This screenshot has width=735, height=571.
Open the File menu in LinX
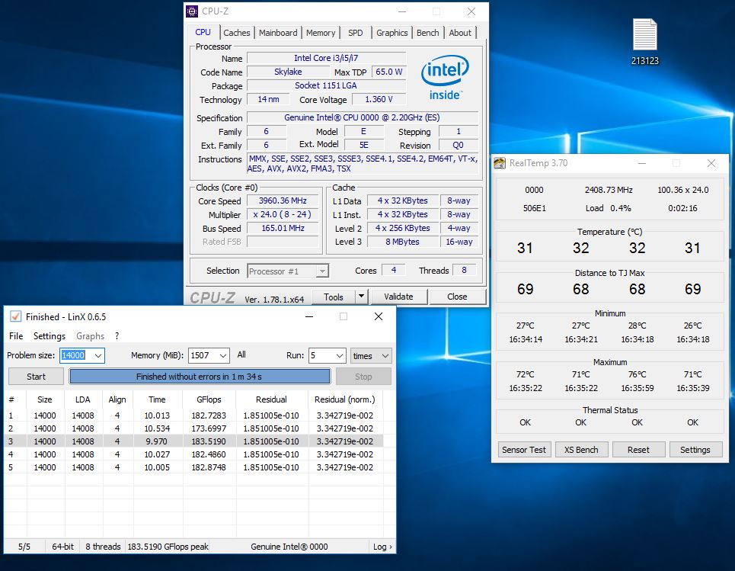click(x=16, y=336)
